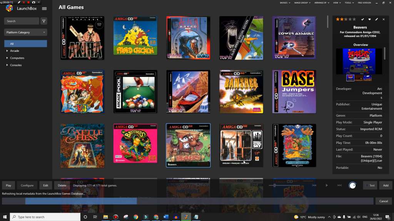394x221 pixels.
Task: Open Windows Start menu
Action: coord(5,217)
